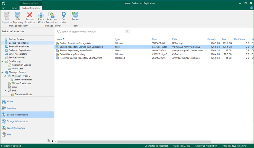
Task: Open the Files navigation view
Action: pyautogui.click(x=27, y=134)
